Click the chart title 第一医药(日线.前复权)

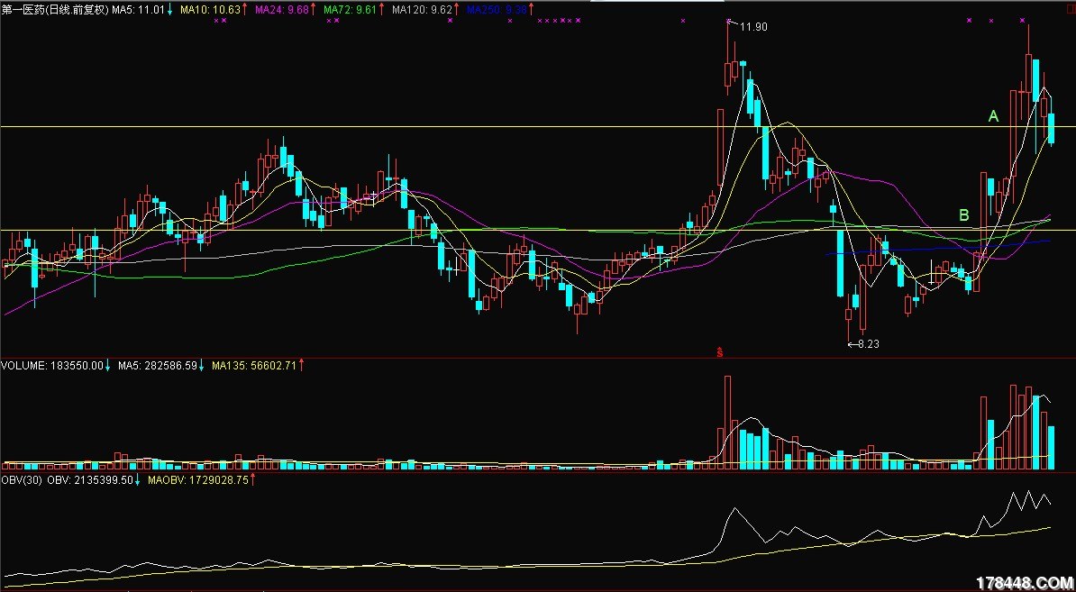[55, 9]
